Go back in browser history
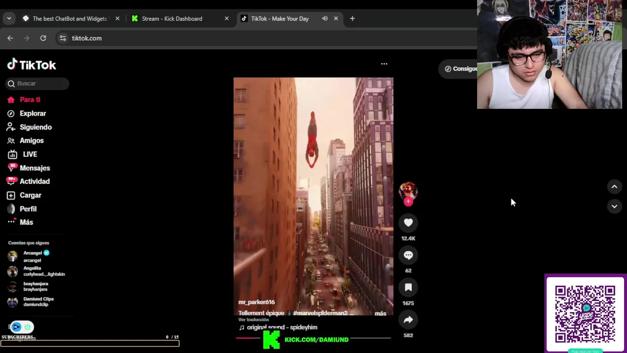Viewport: 627px width, 353px height. (x=10, y=38)
